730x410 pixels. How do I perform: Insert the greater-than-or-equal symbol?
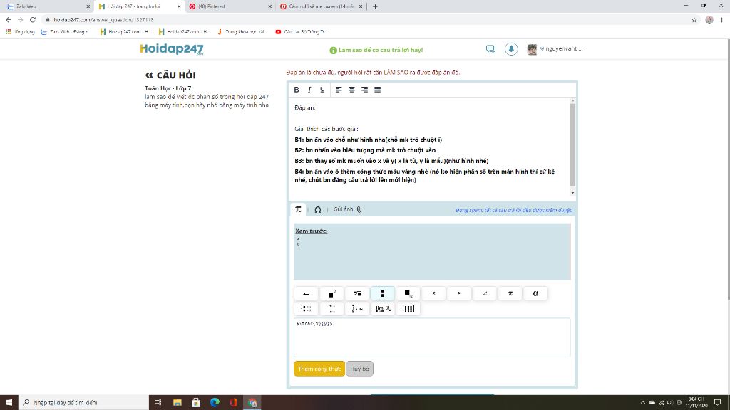pyautogui.click(x=459, y=293)
